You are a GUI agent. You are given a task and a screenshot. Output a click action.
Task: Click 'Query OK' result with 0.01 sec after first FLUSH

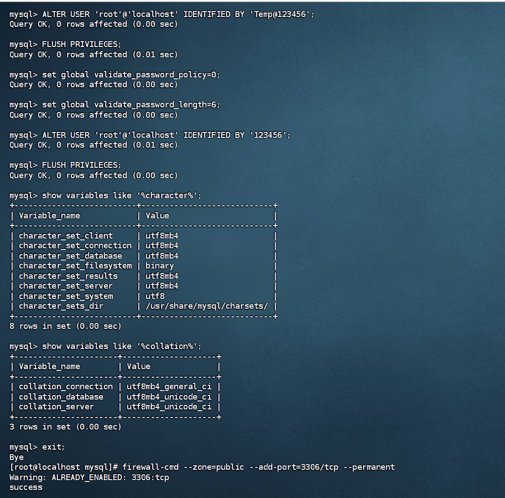coord(94,55)
